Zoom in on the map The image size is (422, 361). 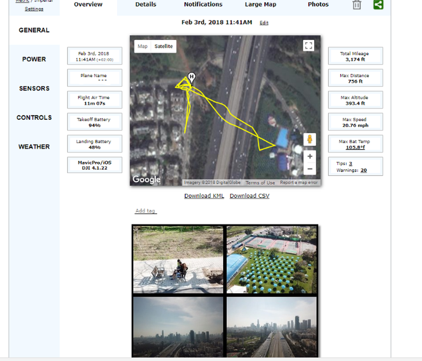[x=310, y=156]
